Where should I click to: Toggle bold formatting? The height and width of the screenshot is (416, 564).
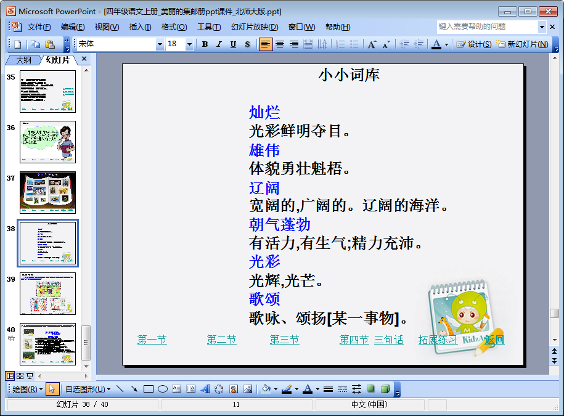[205, 44]
